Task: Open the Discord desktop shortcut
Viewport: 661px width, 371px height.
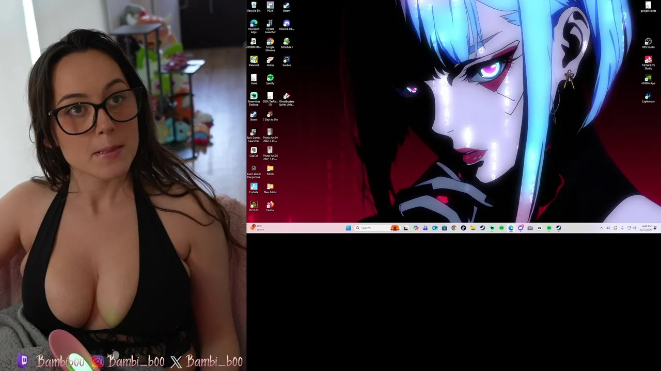Action: [x=287, y=25]
